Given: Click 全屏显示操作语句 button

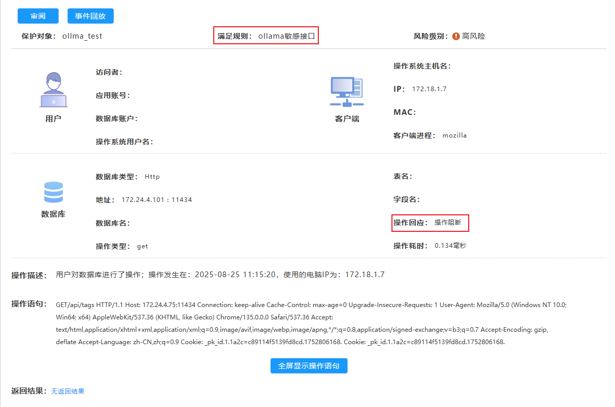Looking at the screenshot, I should (309, 366).
